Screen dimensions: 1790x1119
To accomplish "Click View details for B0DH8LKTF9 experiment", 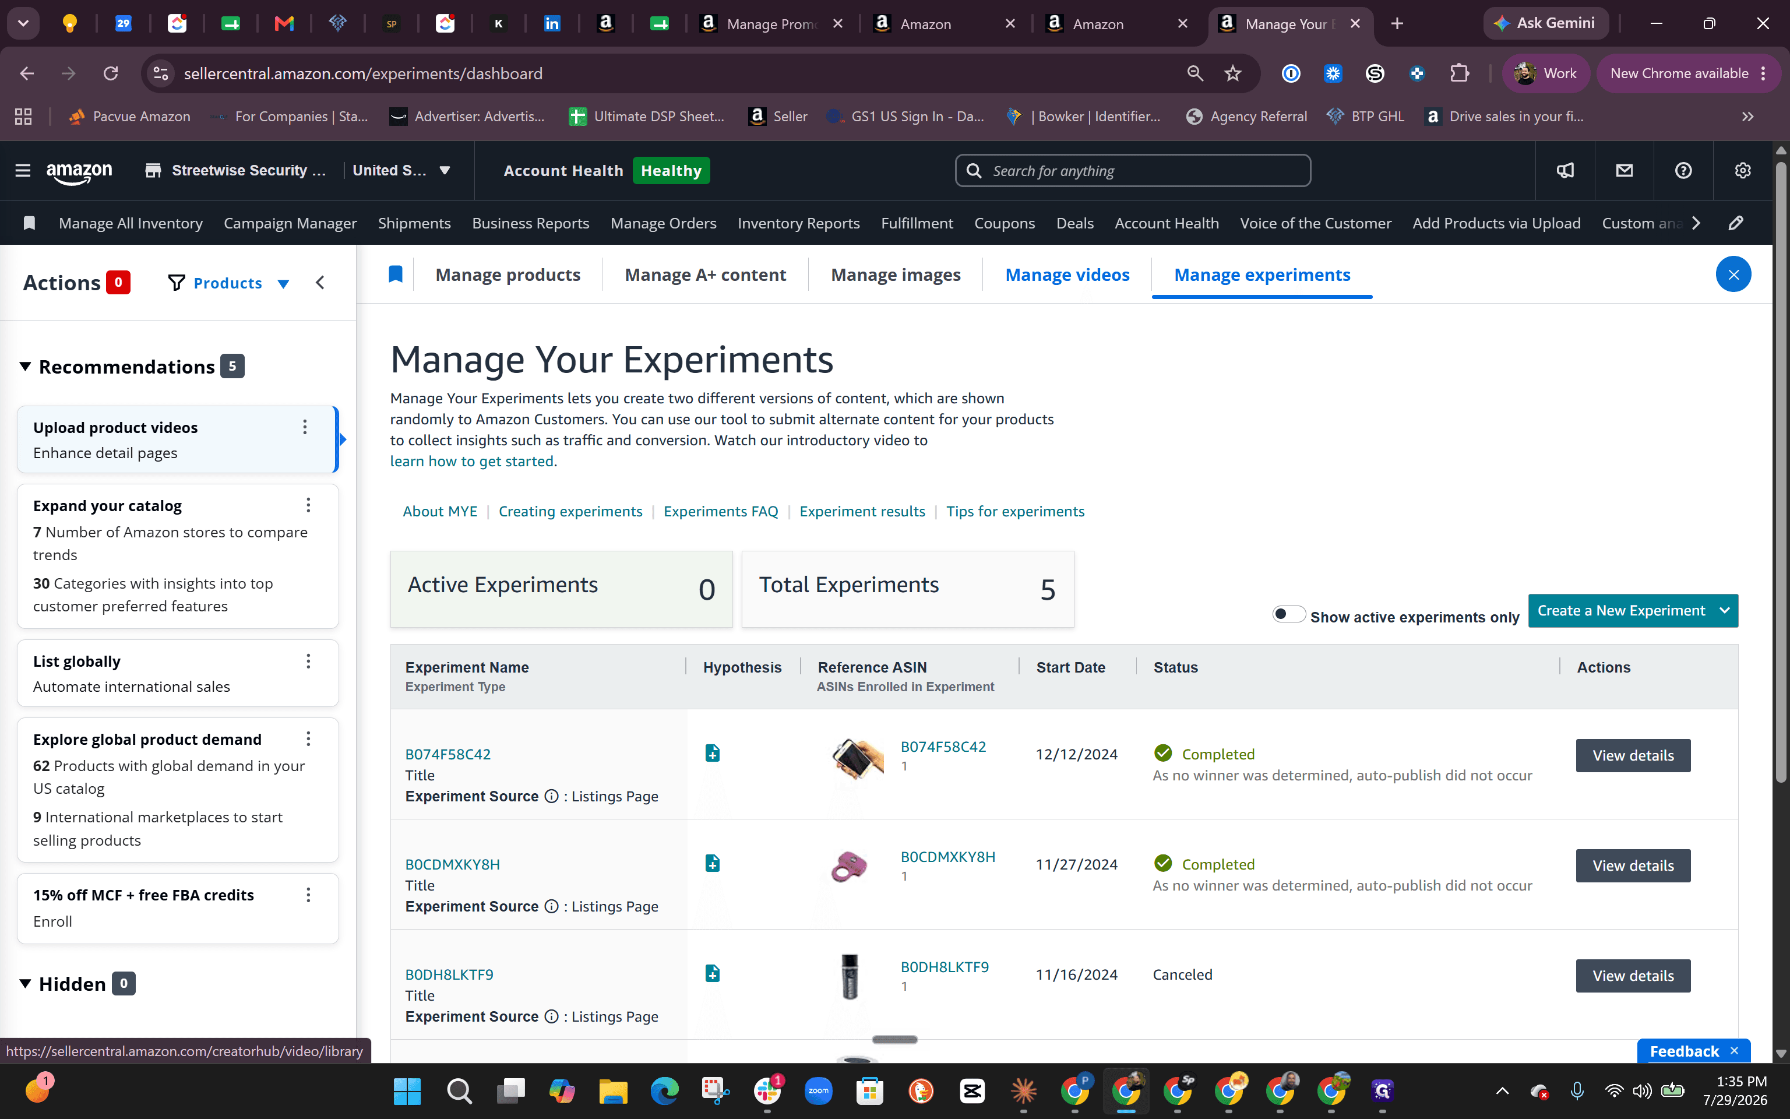I will [1633, 976].
